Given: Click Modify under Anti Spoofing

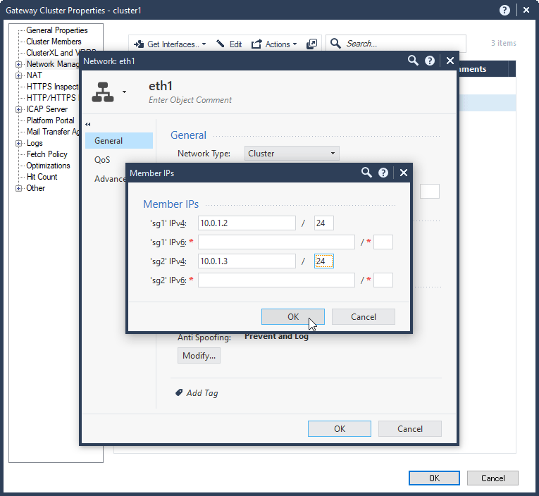Looking at the screenshot, I should point(199,355).
